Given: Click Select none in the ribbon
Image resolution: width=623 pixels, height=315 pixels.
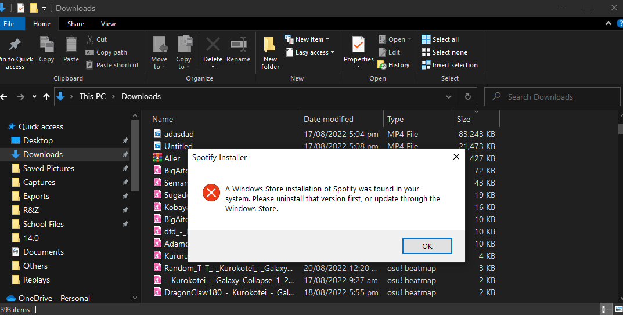Looking at the screenshot, I should coord(444,52).
